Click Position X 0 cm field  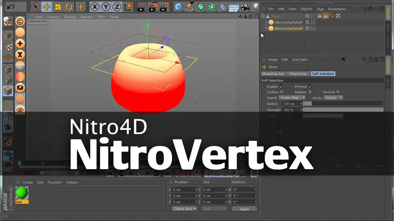pyautogui.click(x=184, y=189)
